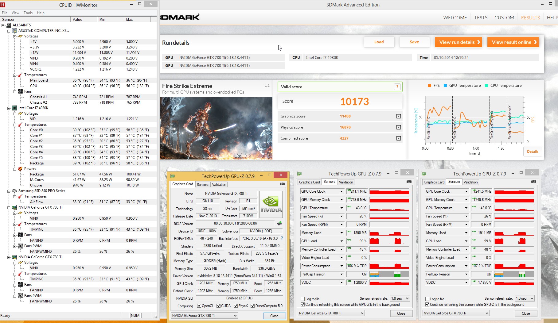558x323 pixels.
Task: Click Close button in the left GPU-Z window
Action: point(274,316)
